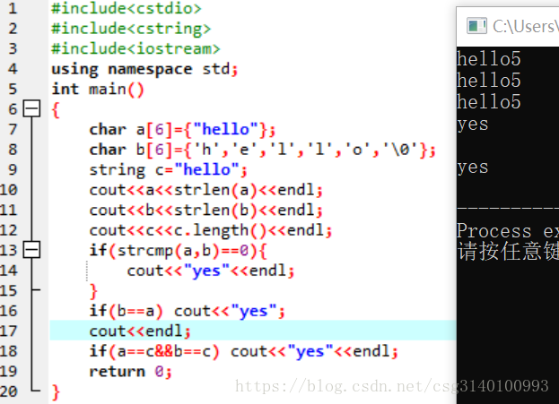Click the console title path C:\Users
Image resolution: width=559 pixels, height=404 pixels.
(x=526, y=26)
